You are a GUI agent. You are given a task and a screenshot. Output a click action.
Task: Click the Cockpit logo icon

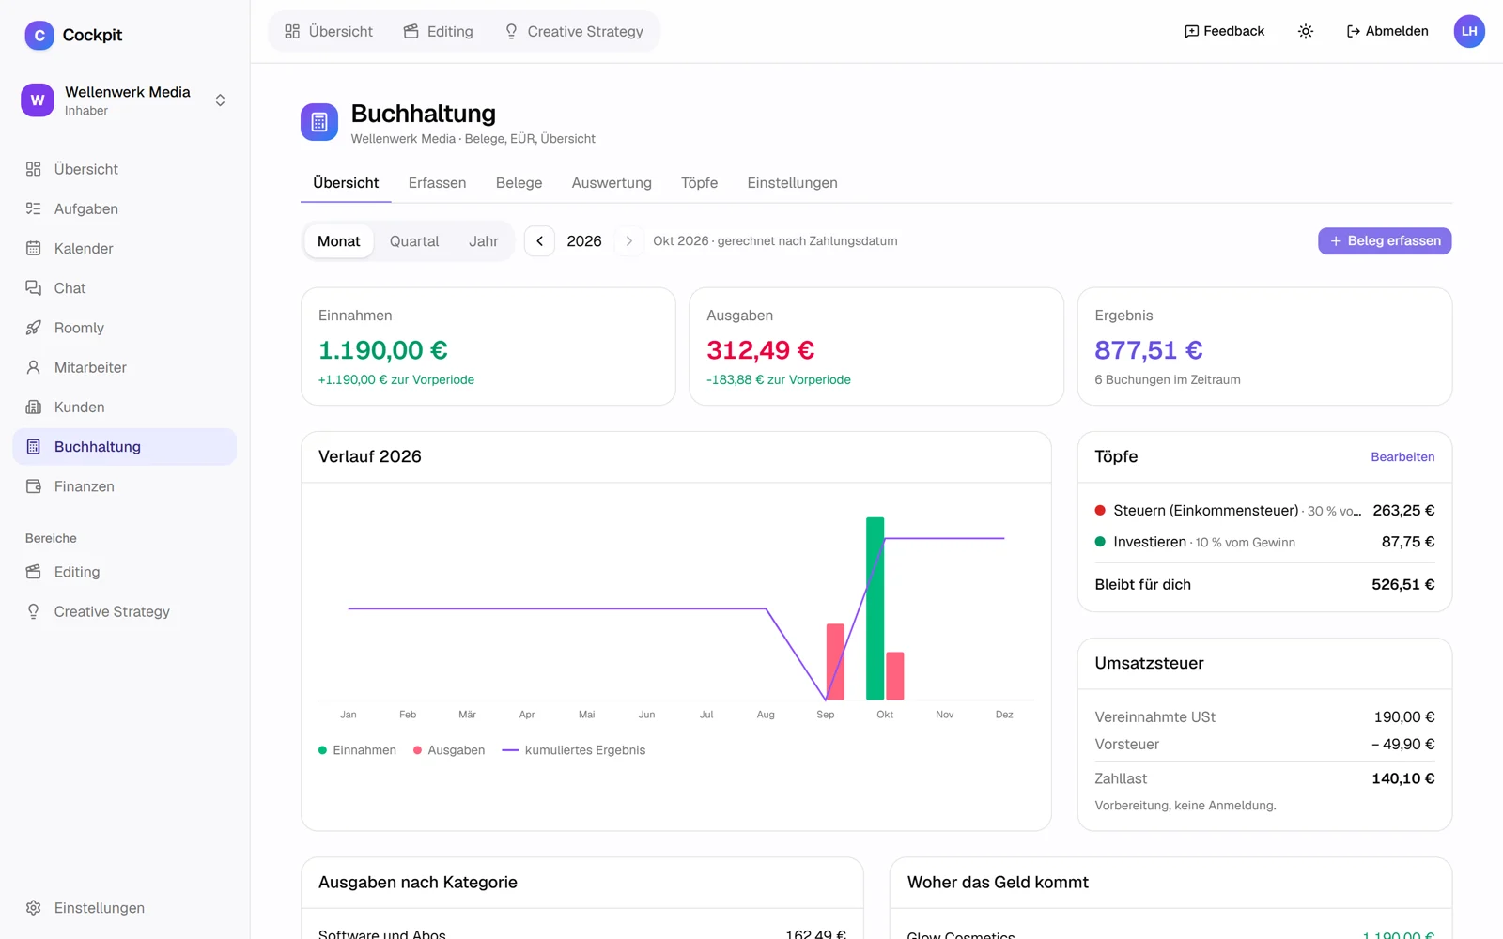click(x=39, y=35)
